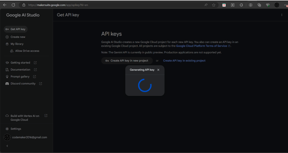Open the browser profile avatar

(277, 5)
